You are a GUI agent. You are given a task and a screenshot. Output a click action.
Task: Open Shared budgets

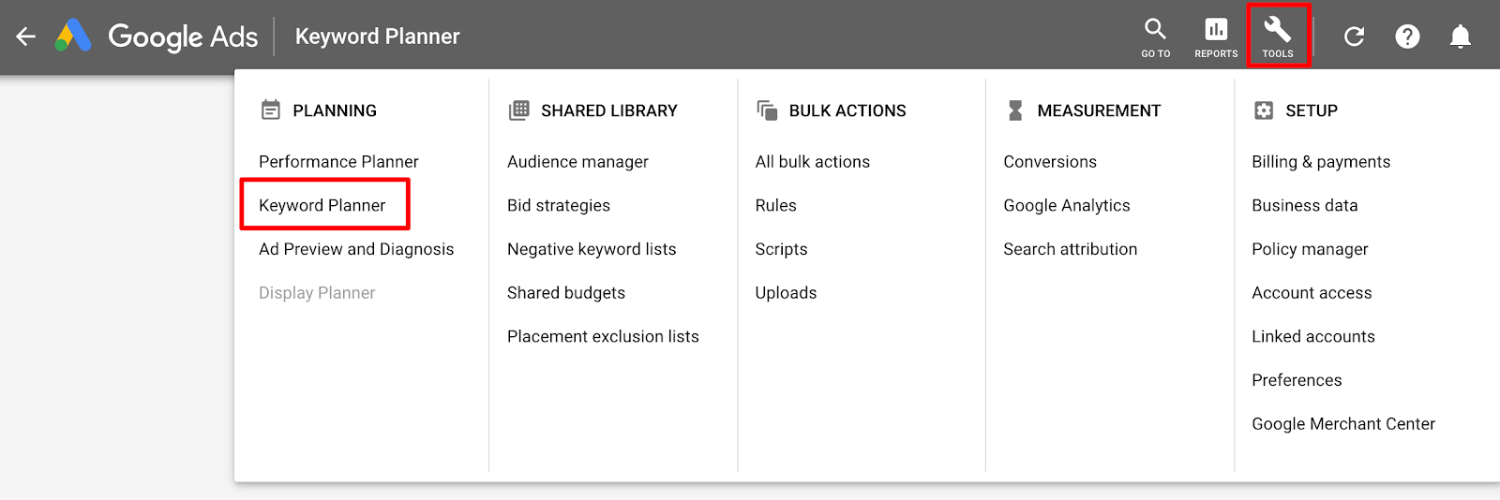point(566,293)
